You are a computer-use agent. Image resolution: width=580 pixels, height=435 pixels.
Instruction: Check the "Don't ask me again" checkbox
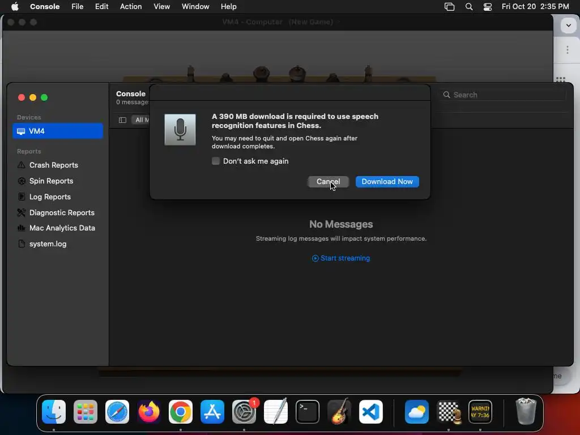click(216, 161)
